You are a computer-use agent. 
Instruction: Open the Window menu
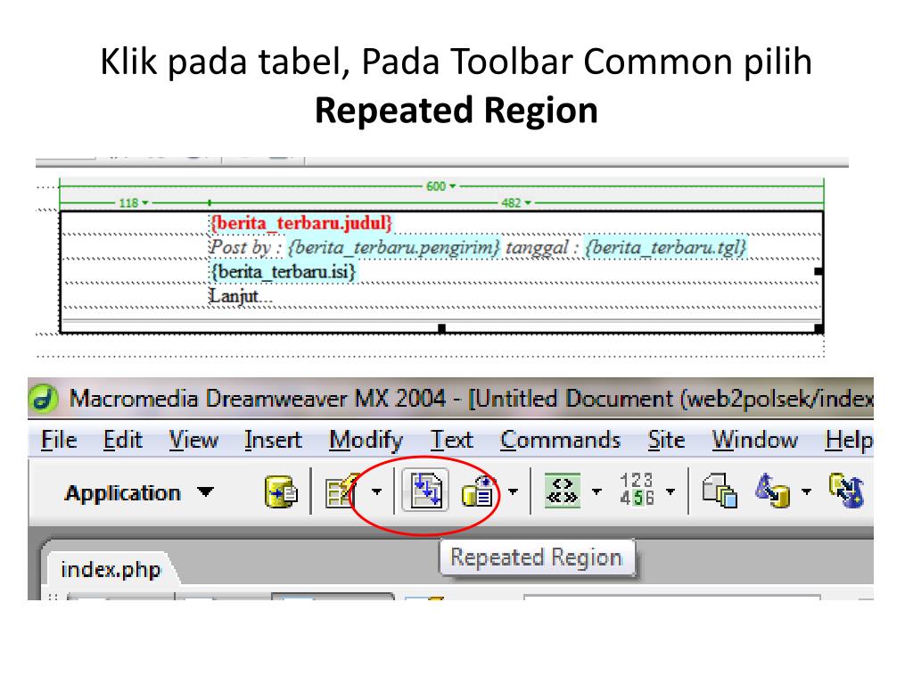point(754,440)
